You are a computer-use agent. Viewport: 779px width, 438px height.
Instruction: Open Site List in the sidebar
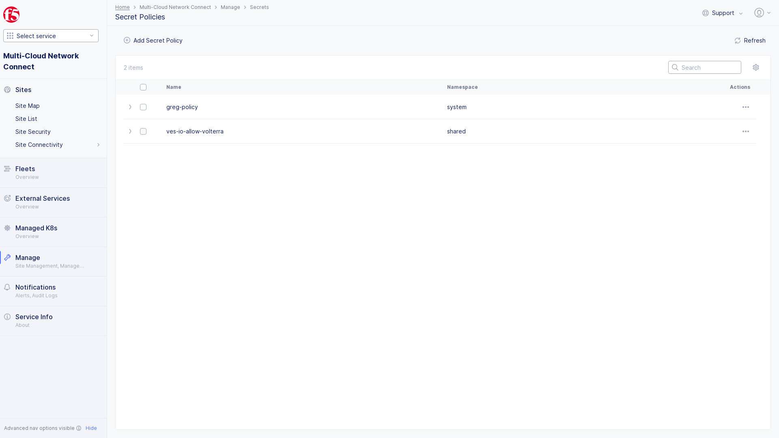tap(26, 119)
